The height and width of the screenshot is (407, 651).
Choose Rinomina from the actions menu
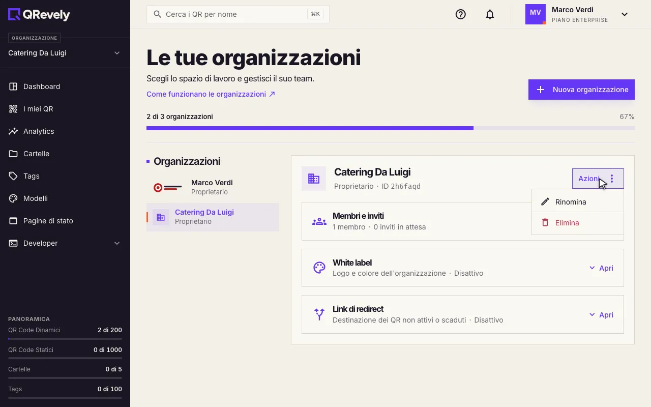tap(577, 202)
